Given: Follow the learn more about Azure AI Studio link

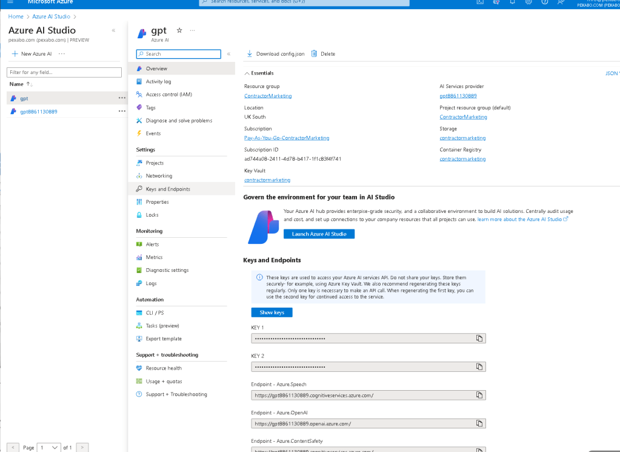Looking at the screenshot, I should [x=522, y=219].
